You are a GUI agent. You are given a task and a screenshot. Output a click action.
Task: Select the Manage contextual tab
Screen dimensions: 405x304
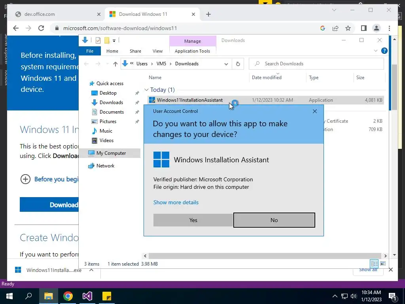click(193, 41)
